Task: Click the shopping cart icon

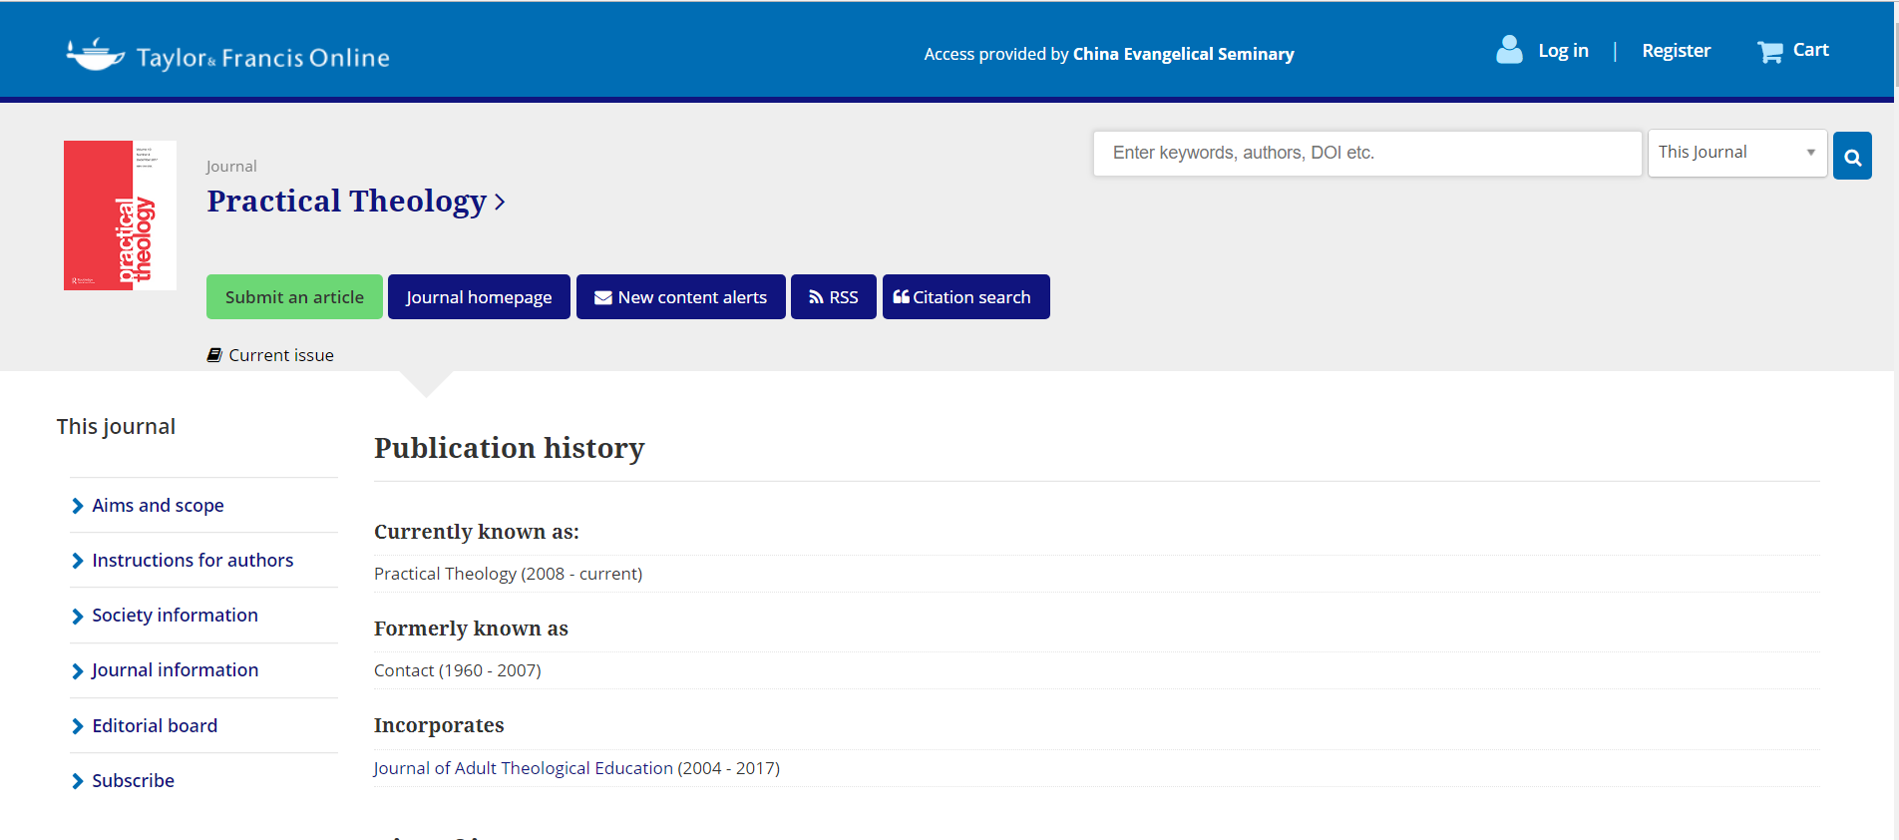Action: [1769, 52]
